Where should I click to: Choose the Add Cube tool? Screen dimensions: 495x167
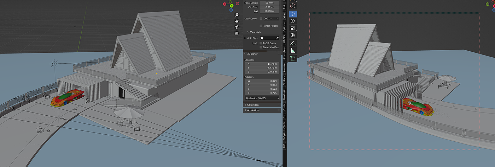pyautogui.click(x=293, y=58)
